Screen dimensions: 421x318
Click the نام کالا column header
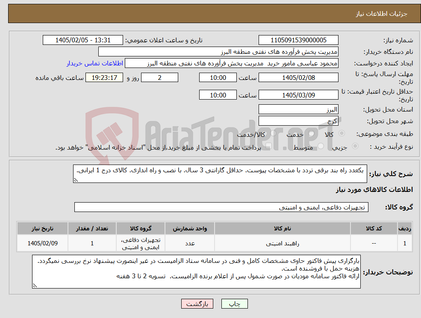click(283, 229)
